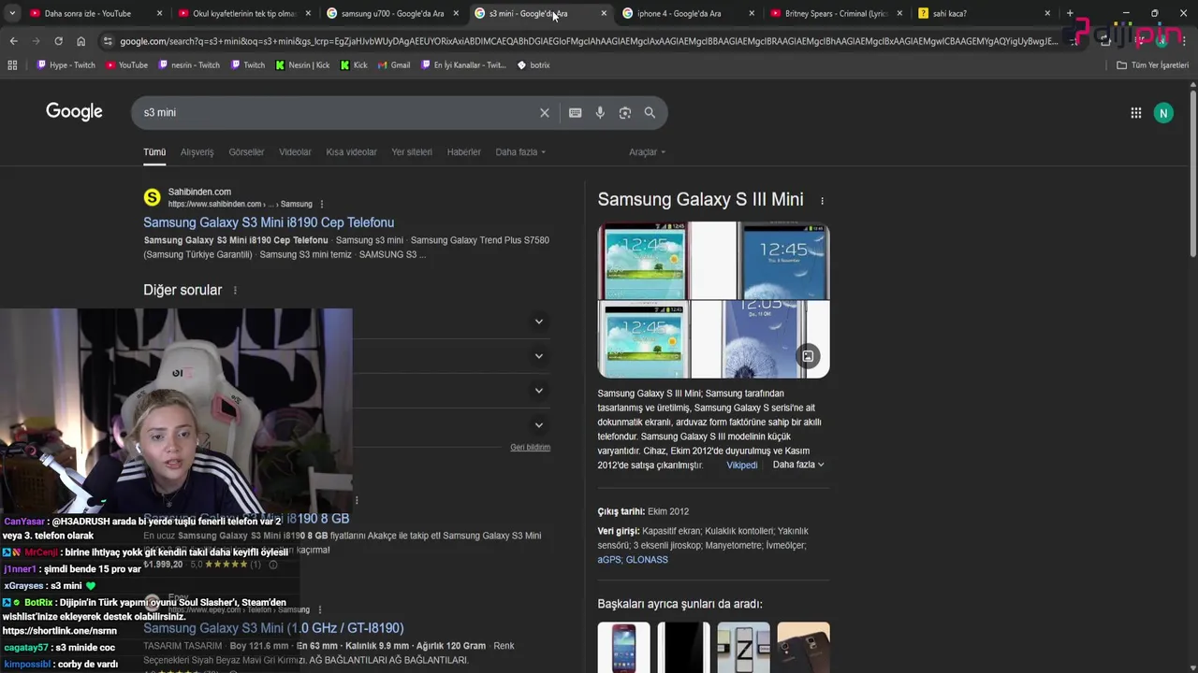
Task: Open the Vikipedi source link
Action: click(x=742, y=465)
